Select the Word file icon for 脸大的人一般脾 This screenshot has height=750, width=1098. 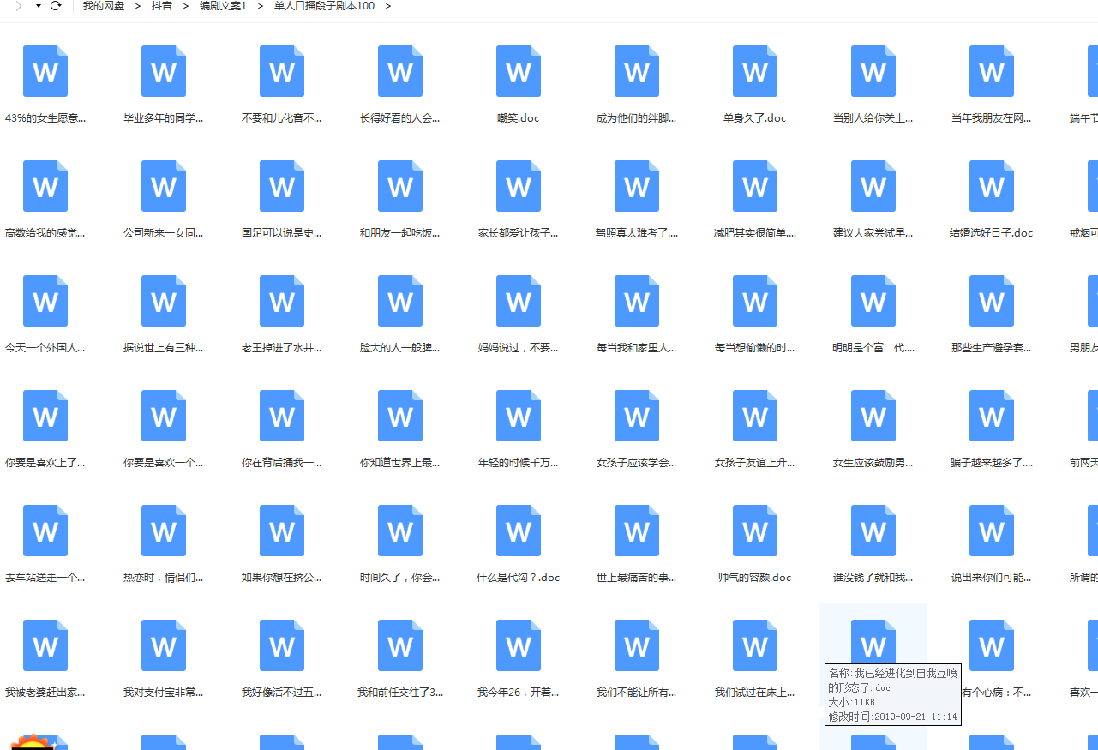pyautogui.click(x=400, y=301)
